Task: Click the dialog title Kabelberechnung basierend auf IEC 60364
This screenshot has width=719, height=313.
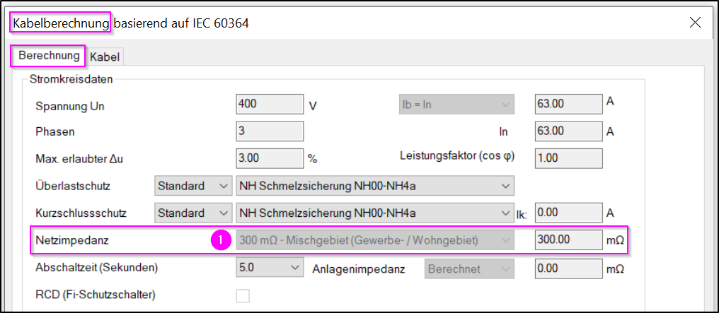Action: (x=131, y=23)
